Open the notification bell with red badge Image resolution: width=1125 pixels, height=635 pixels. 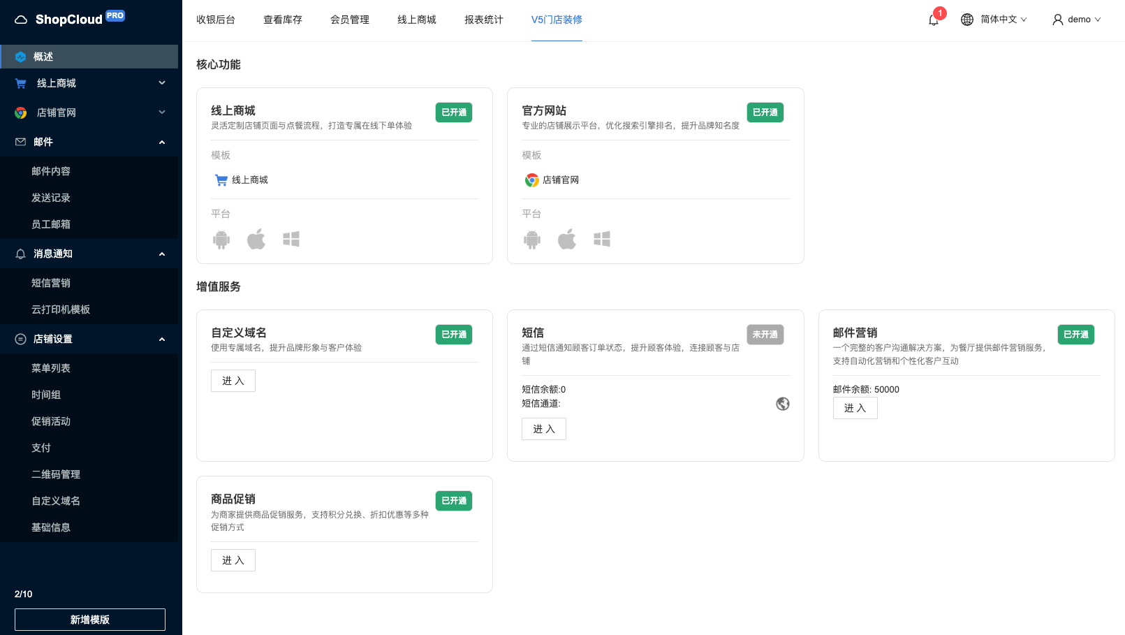(934, 20)
